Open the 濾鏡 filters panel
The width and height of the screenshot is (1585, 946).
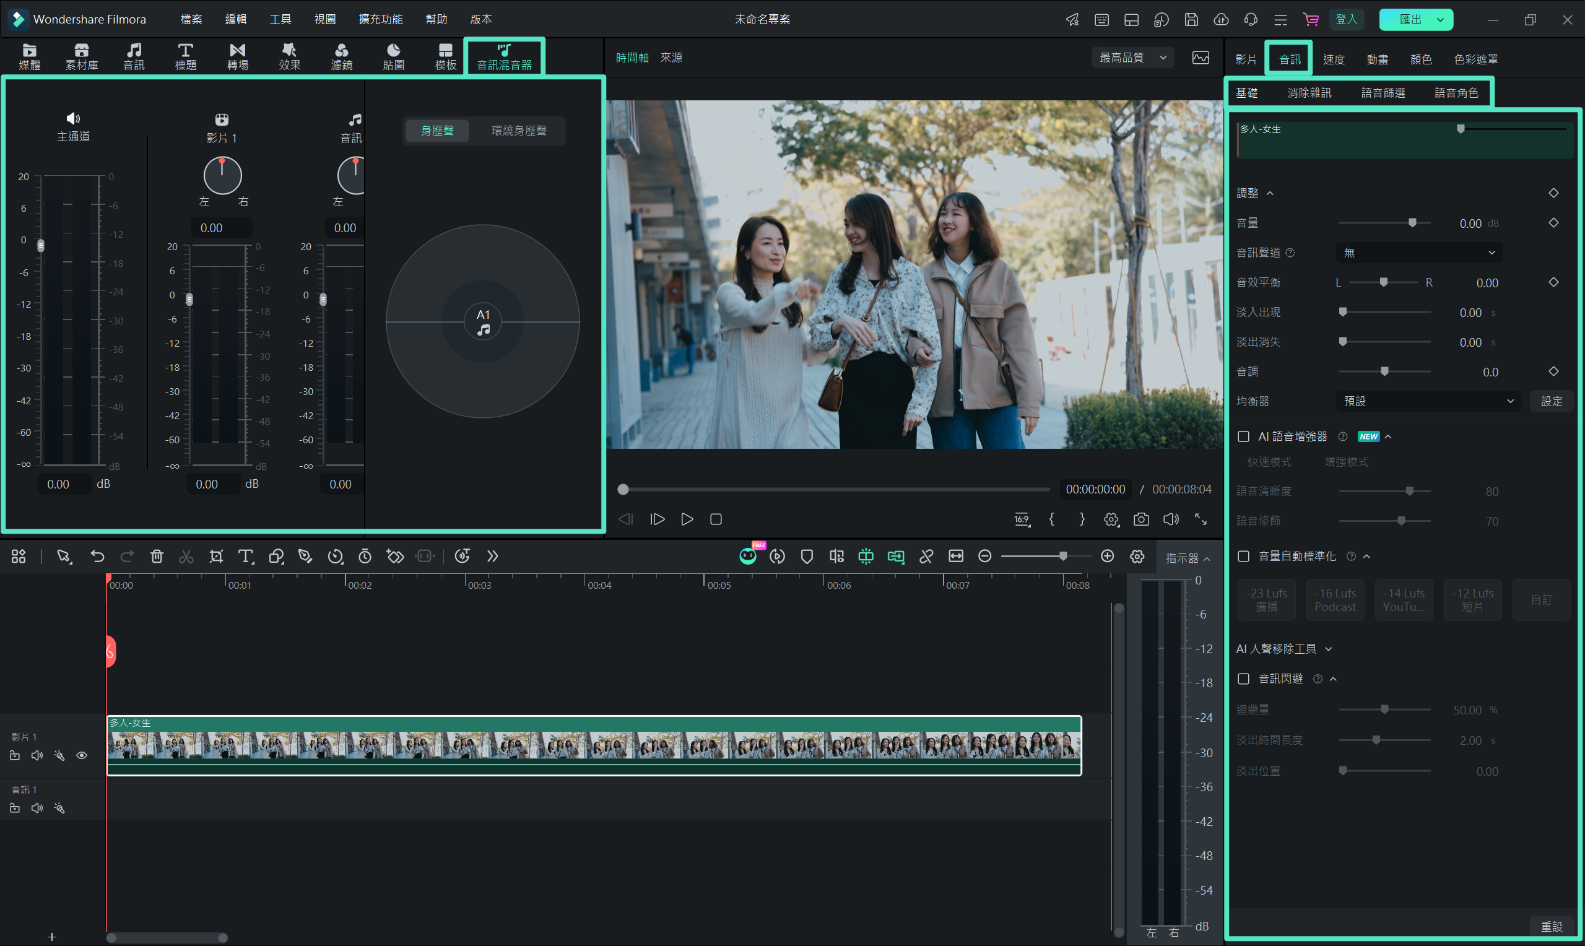(342, 57)
